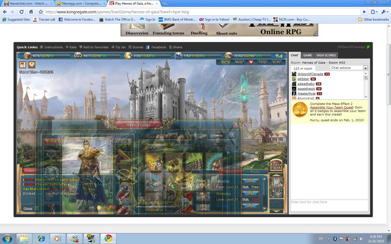
Task: Expand the Global chat channel dropdown
Action: (37, 209)
